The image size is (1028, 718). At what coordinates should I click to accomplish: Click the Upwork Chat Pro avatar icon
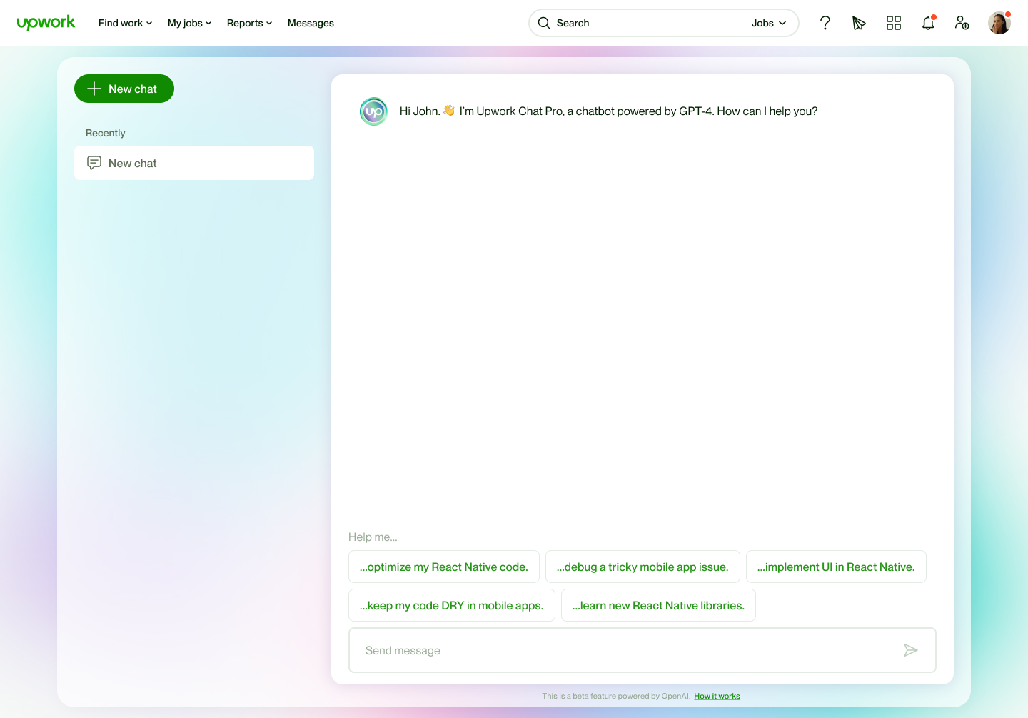coord(373,111)
